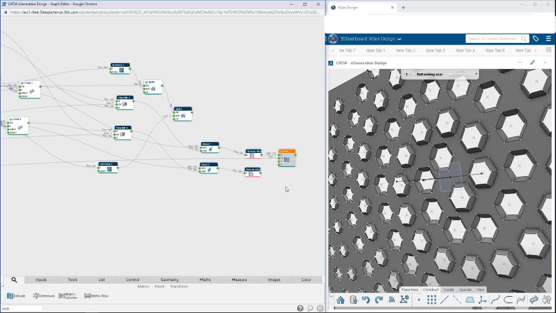556x313 pixels.
Task: Open the tags icon in dashboard header
Action: [536, 39]
